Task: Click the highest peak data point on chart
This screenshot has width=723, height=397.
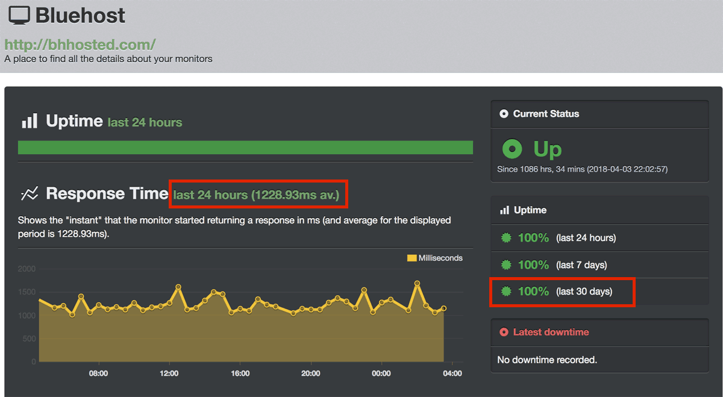Action: [x=417, y=283]
